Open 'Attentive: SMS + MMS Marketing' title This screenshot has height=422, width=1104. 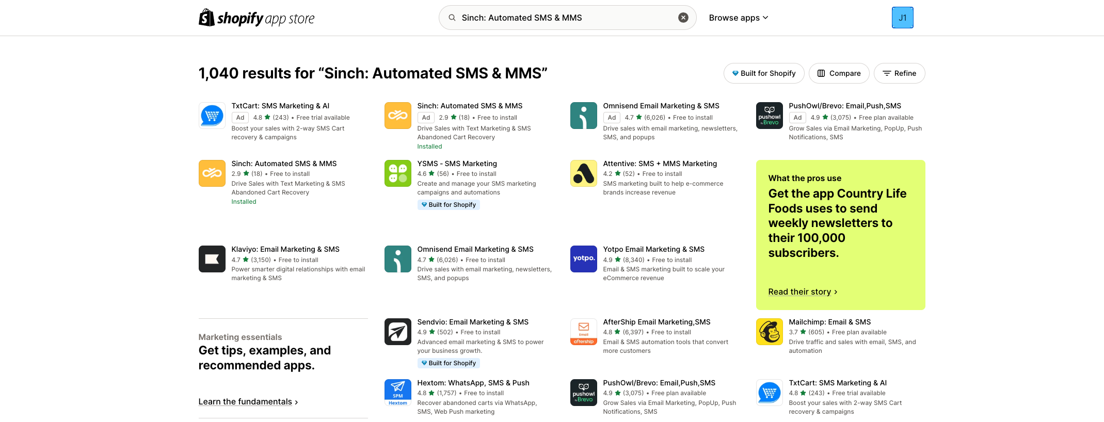coord(660,164)
